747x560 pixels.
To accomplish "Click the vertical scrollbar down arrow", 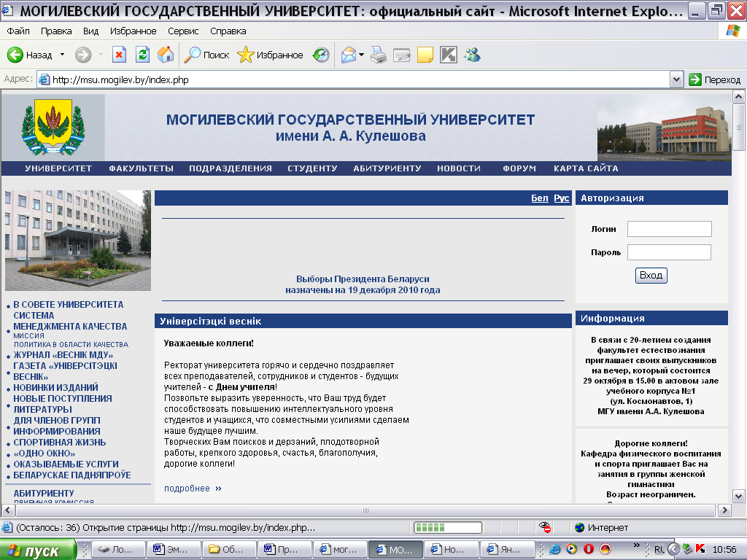I will click(738, 496).
